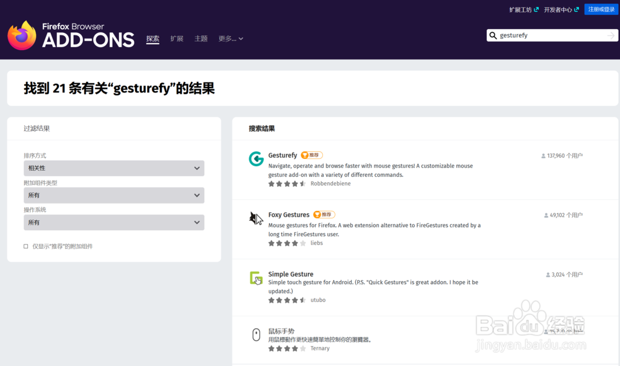Click the 137,960 个用户 count

tap(565, 156)
